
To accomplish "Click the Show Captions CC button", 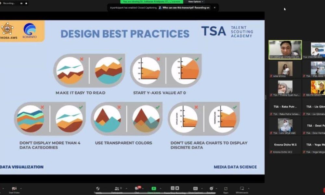I will pyautogui.click(x=195, y=188).
